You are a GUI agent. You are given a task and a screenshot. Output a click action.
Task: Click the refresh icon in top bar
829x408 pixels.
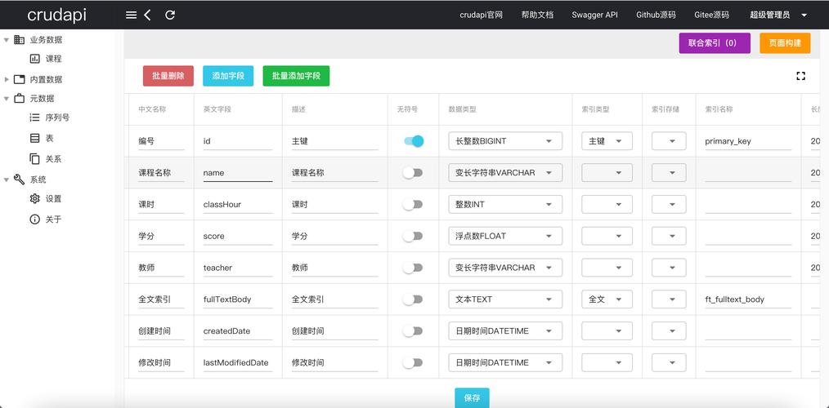[x=170, y=15]
